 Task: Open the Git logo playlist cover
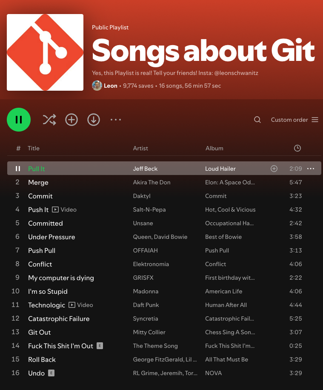pyautogui.click(x=45, y=52)
